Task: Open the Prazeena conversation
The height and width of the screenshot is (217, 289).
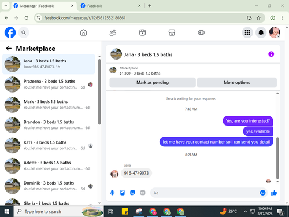Action: (x=49, y=84)
